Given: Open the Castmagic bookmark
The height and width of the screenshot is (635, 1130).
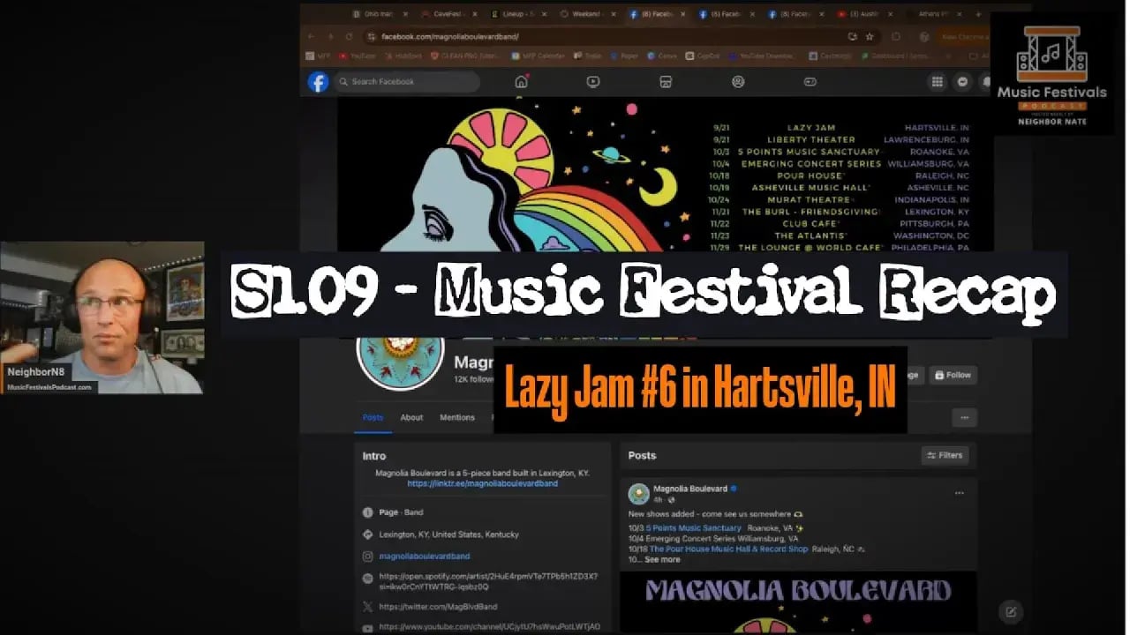Looking at the screenshot, I should pos(830,56).
